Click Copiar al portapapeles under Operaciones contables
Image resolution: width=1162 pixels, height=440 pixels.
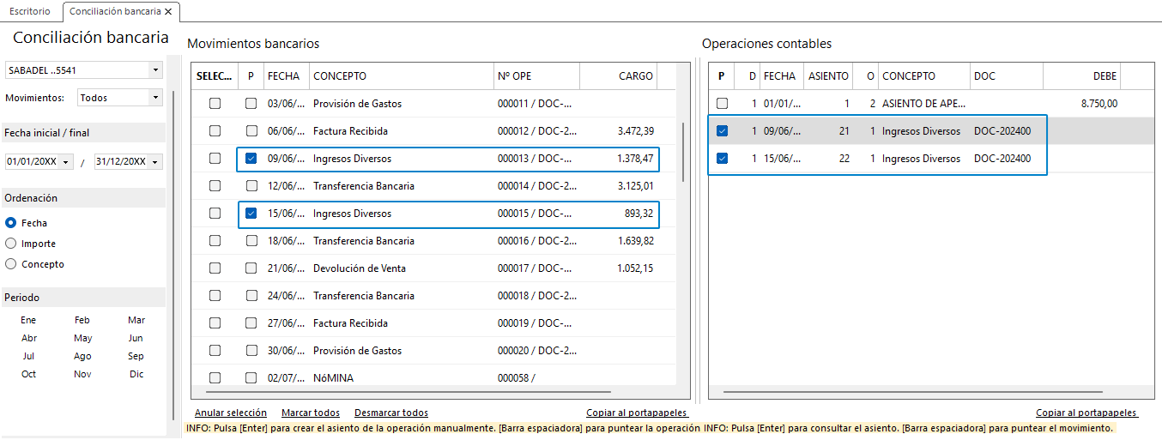[1086, 413]
